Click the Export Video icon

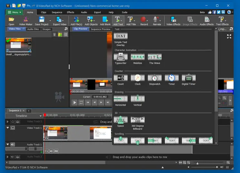60,21
